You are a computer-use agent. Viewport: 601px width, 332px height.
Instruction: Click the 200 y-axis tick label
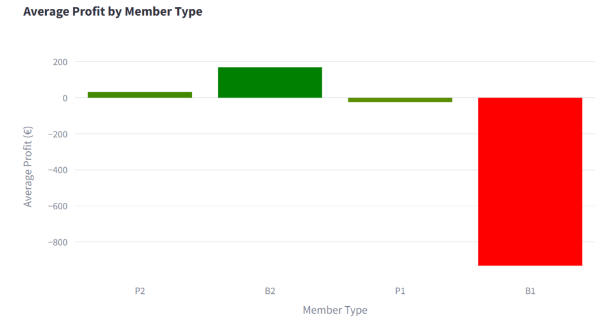pyautogui.click(x=60, y=62)
